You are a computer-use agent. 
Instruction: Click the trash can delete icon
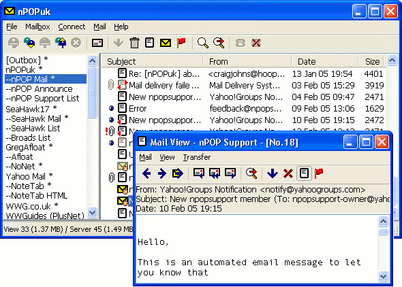[134, 43]
